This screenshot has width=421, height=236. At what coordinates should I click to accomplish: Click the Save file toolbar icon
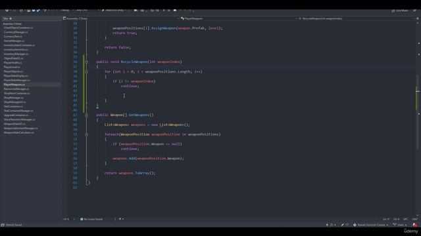pos(34,10)
